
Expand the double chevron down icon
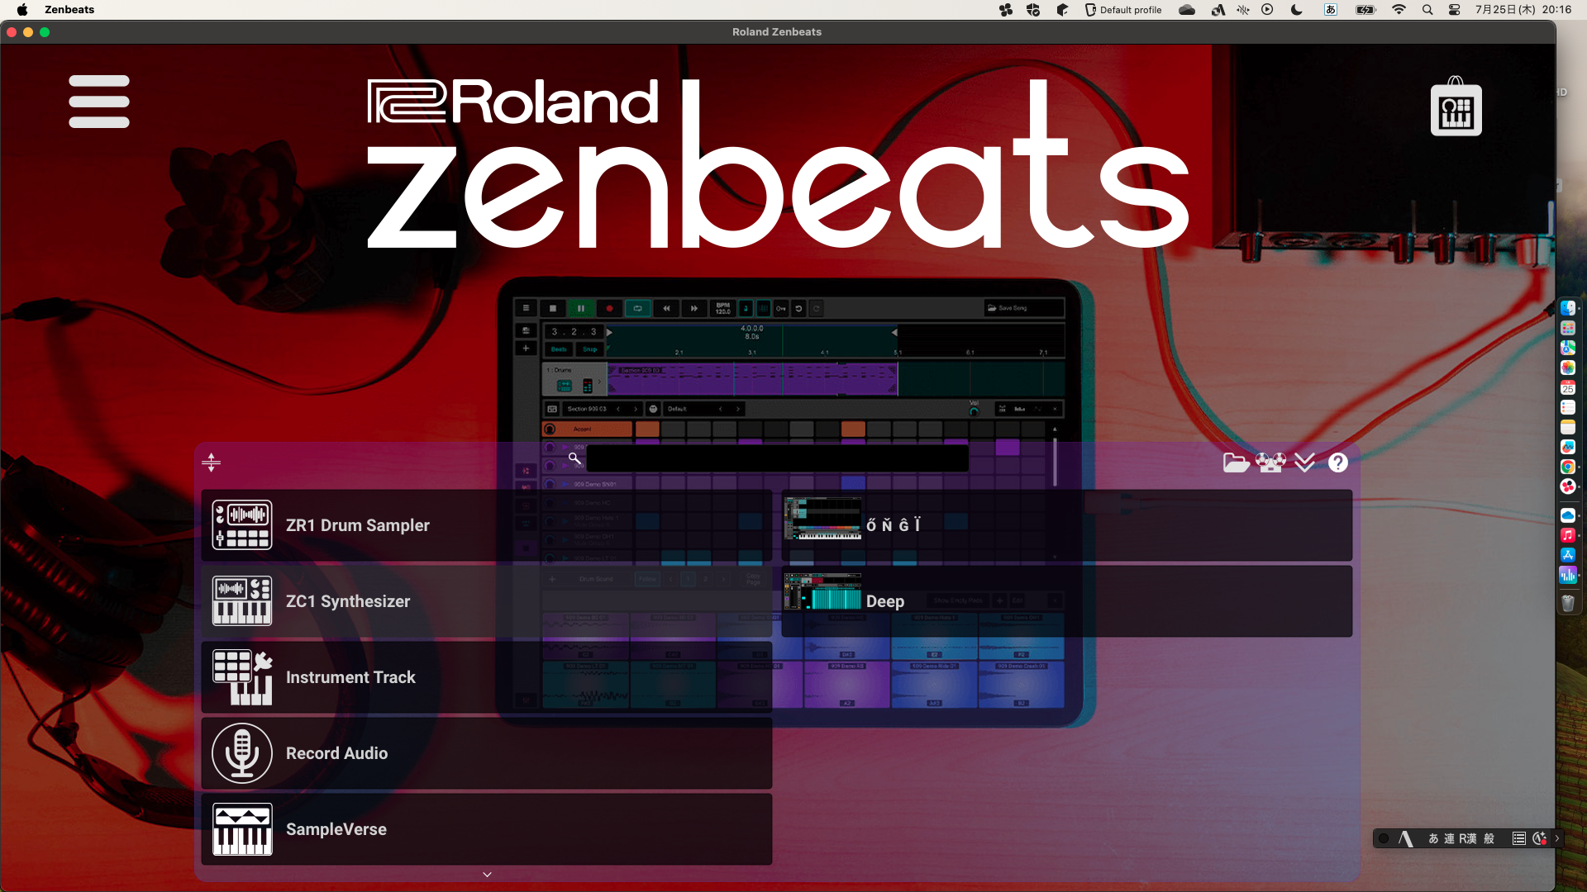[x=1304, y=463]
